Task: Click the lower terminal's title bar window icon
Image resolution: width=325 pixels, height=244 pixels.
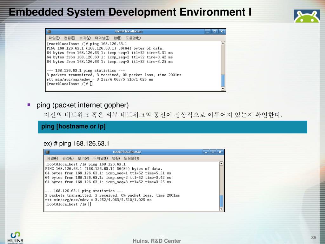Action: pyautogui.click(x=47, y=152)
